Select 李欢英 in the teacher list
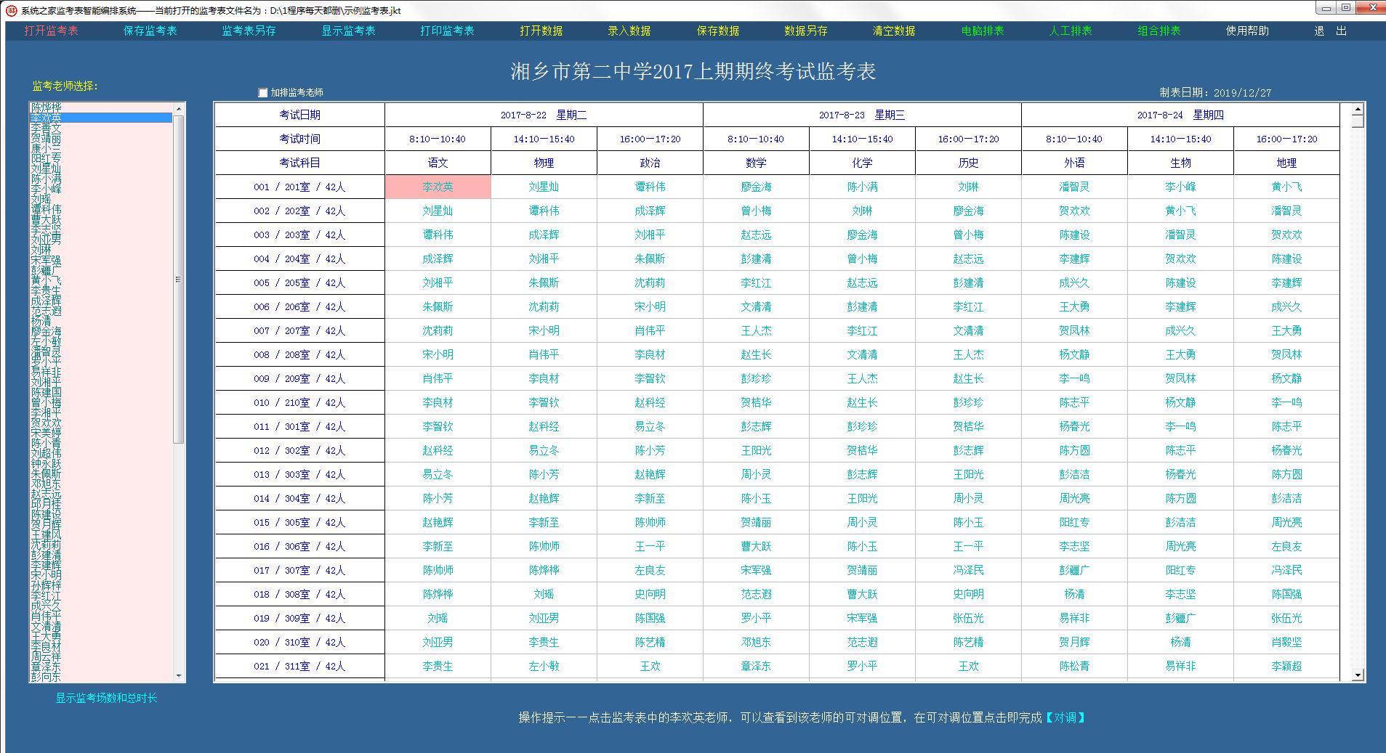1386x753 pixels. [101, 117]
